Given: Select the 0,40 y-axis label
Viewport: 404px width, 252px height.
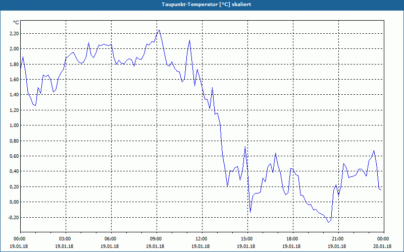Looking at the screenshot, I should click(x=14, y=171).
